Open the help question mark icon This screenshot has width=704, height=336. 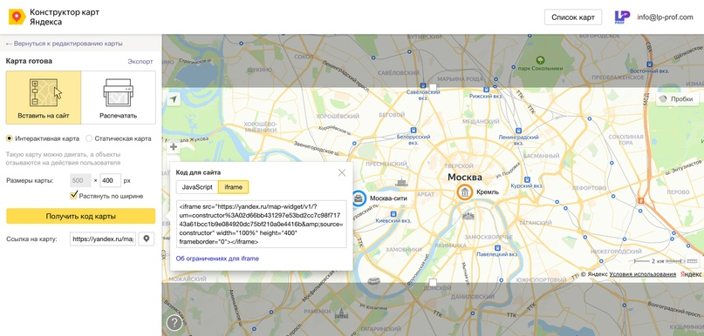[174, 322]
